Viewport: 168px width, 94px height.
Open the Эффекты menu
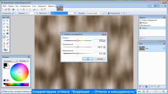51,6
